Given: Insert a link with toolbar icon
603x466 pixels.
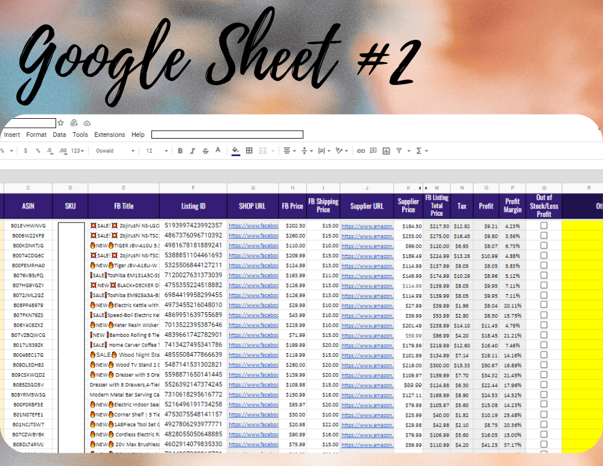Looking at the screenshot, I should [361, 151].
